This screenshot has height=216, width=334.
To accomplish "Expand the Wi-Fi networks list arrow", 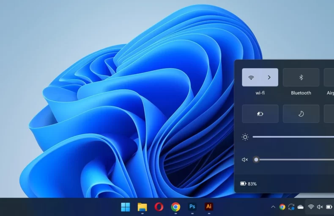I will tap(269, 77).
